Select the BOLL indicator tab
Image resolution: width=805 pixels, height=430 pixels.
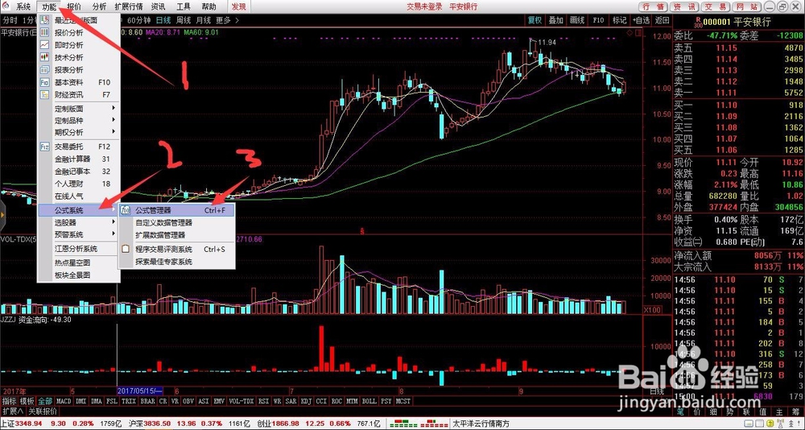point(369,401)
